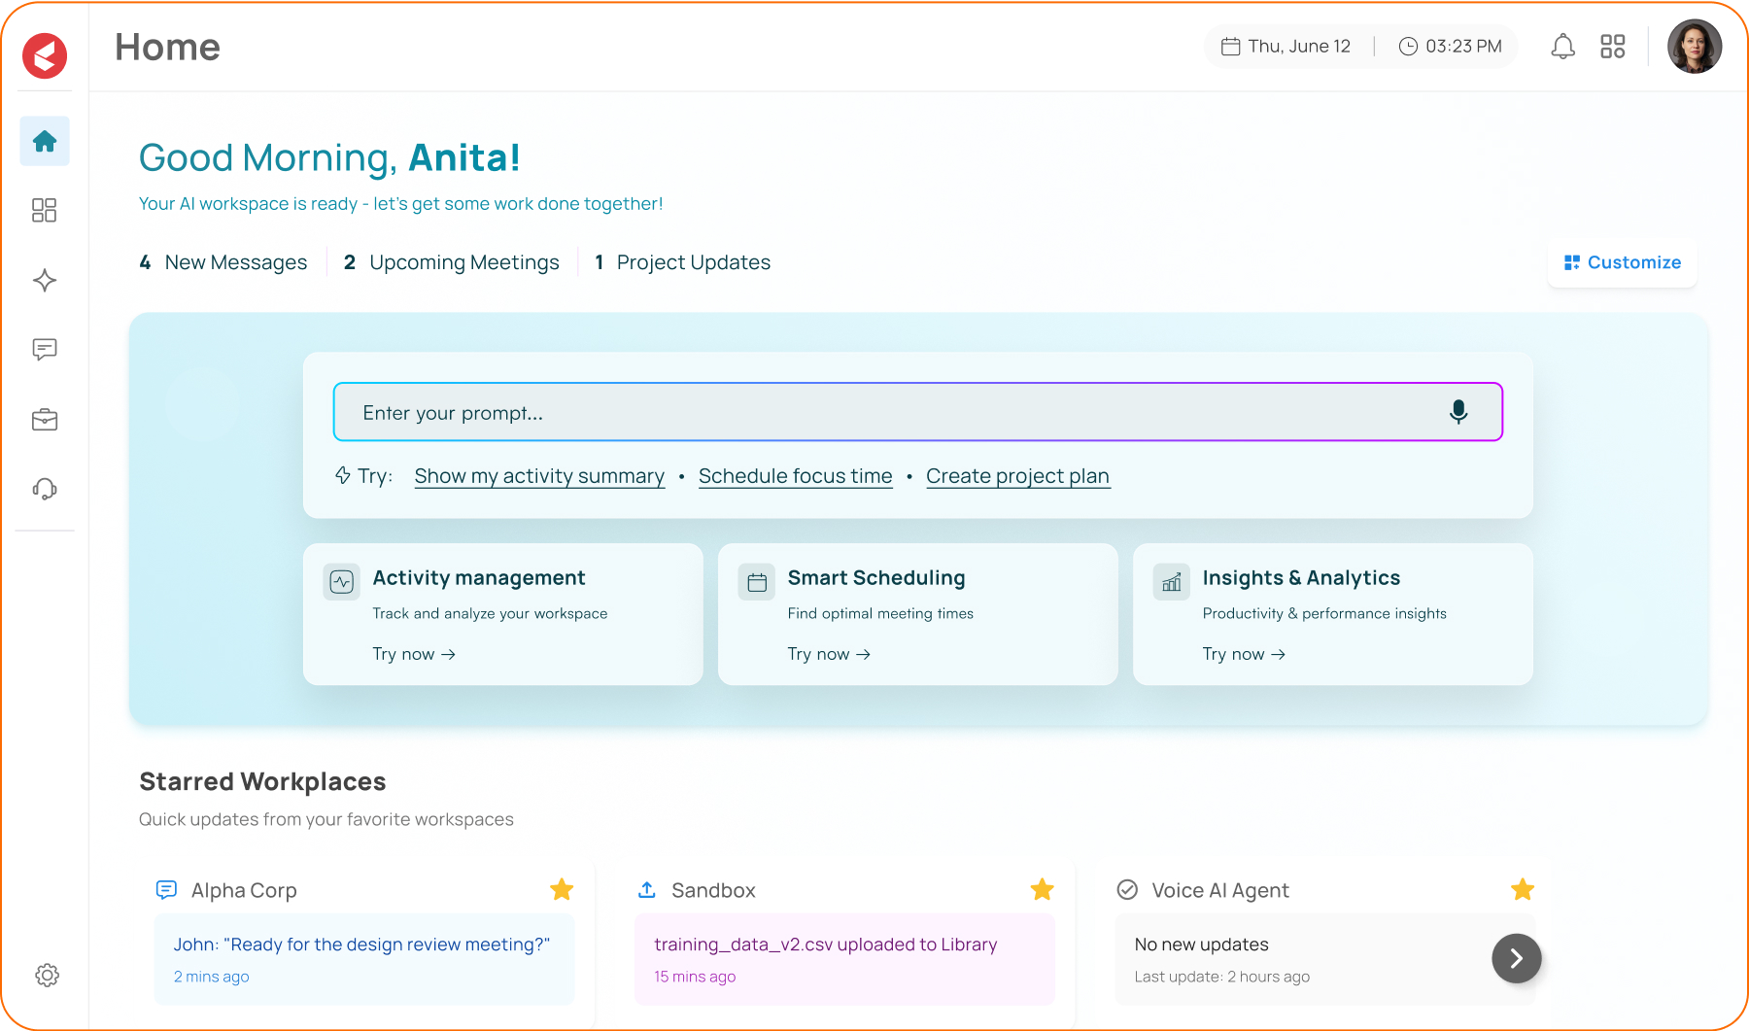The image size is (1749, 1031).
Task: Click the 03:23 PM time
Action: click(1463, 47)
